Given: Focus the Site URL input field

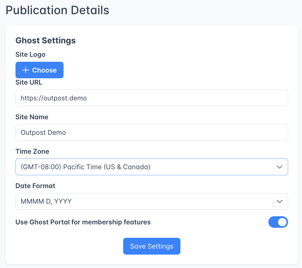Looking at the screenshot, I should [152, 98].
